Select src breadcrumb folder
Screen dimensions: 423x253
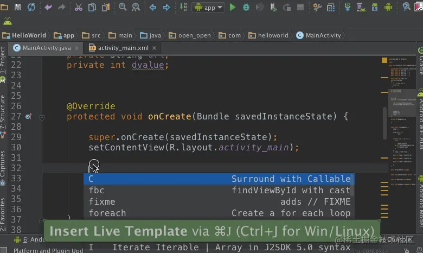(91, 35)
